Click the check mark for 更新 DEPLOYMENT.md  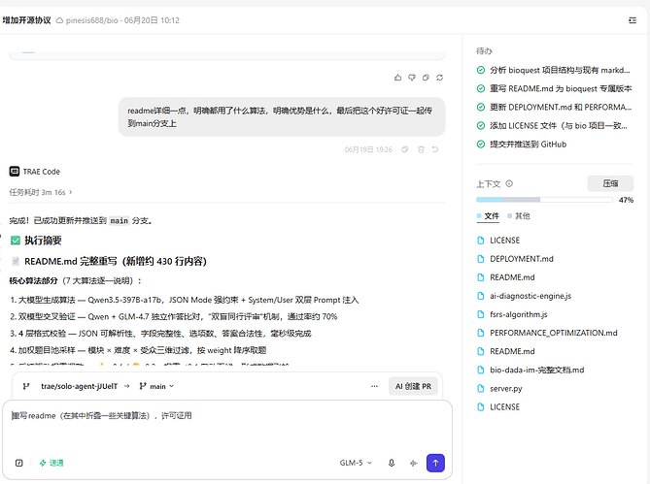click(x=481, y=107)
